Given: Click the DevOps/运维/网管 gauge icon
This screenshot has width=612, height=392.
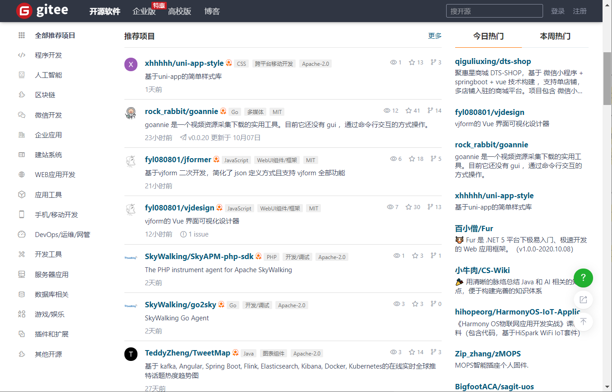Looking at the screenshot, I should [22, 234].
